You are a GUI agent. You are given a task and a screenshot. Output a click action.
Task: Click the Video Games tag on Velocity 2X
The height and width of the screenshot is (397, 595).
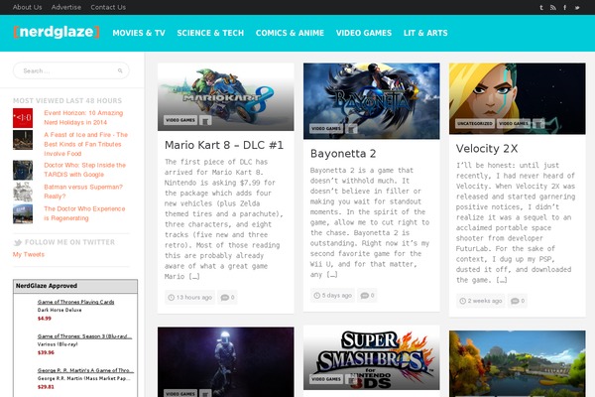[514, 123]
